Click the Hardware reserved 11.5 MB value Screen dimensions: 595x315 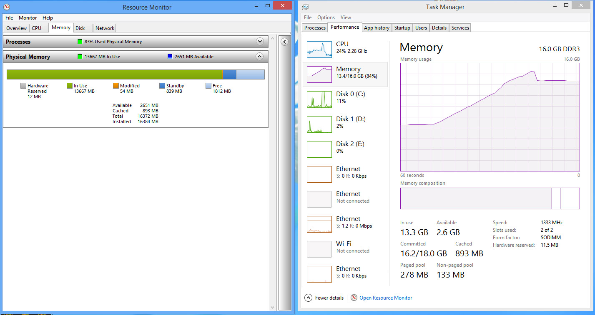549,245
